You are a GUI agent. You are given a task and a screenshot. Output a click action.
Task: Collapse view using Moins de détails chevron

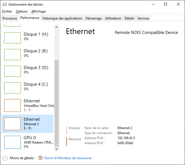click(5, 158)
